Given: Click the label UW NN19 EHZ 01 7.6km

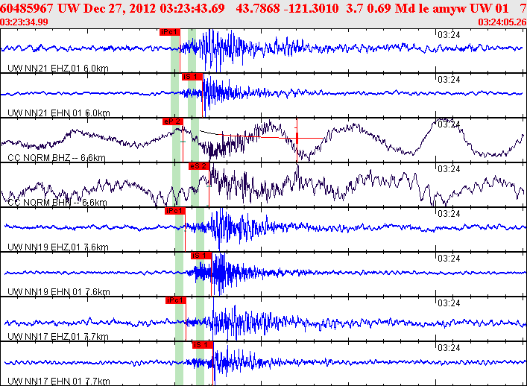Looking at the screenshot, I should coord(58,247).
